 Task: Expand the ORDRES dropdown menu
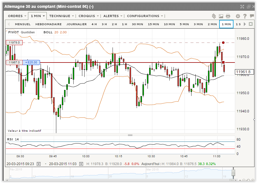pos(17,16)
